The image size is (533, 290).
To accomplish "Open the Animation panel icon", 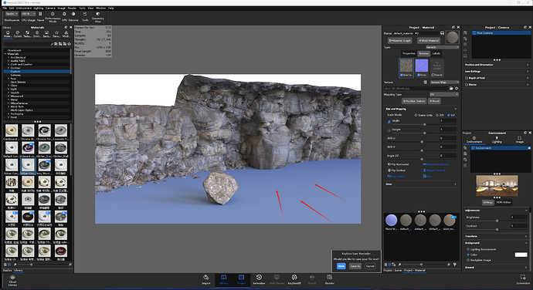I will pos(259,280).
